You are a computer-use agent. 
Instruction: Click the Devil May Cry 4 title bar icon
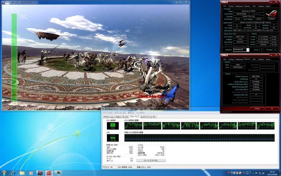click(x=3, y=2)
